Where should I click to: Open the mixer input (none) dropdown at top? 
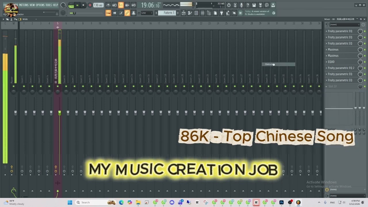[x=344, y=24]
